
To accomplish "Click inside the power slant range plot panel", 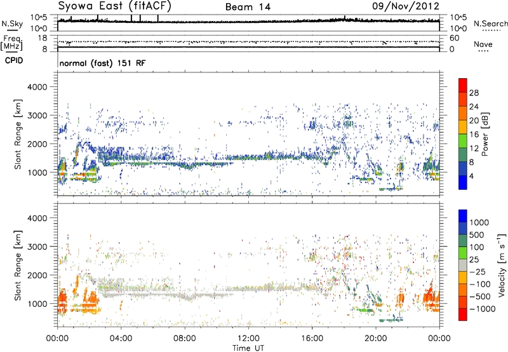I will pyautogui.click(x=248, y=134).
